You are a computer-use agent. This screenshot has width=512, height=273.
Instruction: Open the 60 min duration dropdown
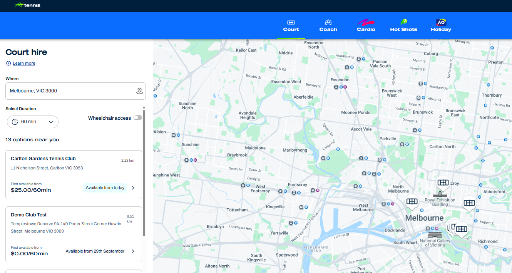(33, 122)
